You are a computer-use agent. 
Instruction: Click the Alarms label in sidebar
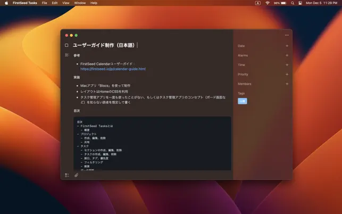click(243, 55)
